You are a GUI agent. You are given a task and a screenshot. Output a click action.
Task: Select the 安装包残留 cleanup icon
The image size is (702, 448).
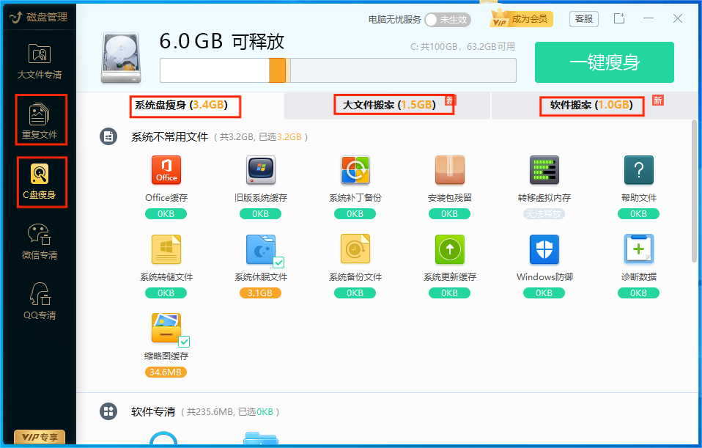[449, 170]
